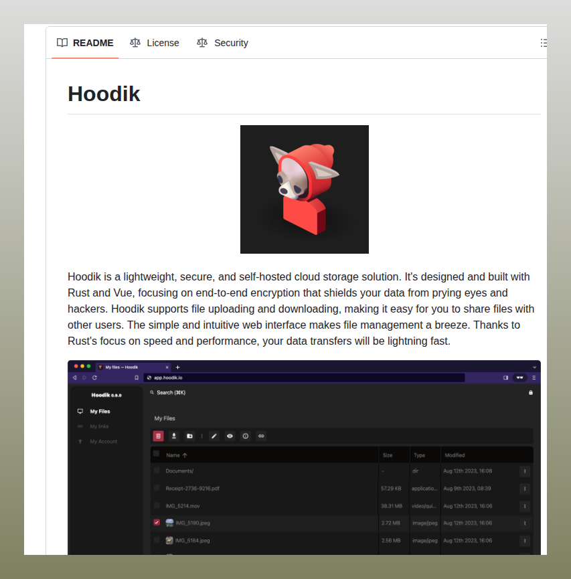The width and height of the screenshot is (571, 579).
Task: Click the select-all checkbox beside Name header
Action: tap(156, 453)
